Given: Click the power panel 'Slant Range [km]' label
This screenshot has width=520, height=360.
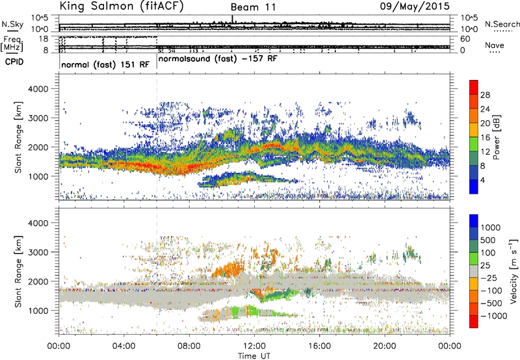Looking at the screenshot, I should [x=18, y=137].
